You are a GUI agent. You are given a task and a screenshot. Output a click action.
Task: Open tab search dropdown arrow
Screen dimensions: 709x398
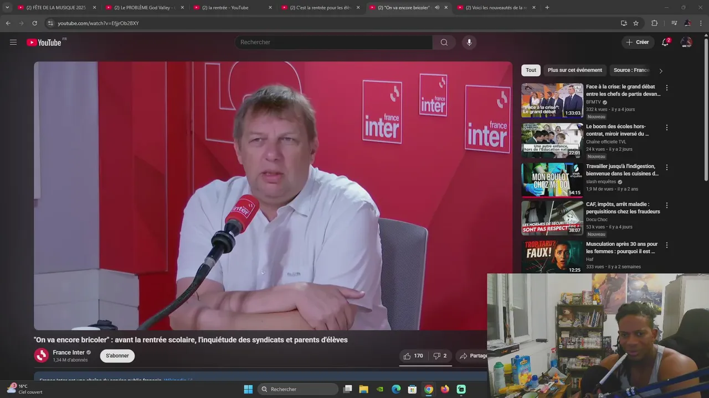[7, 8]
